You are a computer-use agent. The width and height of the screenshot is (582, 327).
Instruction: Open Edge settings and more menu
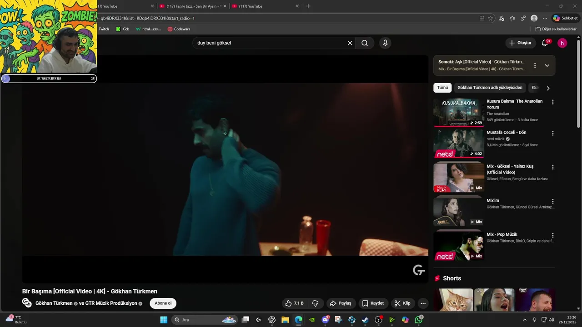click(x=545, y=18)
